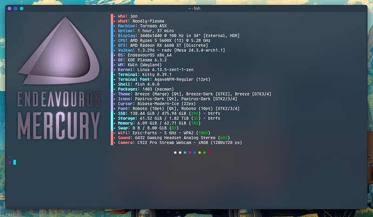Click the Theme Breeze (Marge) line
This screenshot has height=217, width=373.
[195, 94]
